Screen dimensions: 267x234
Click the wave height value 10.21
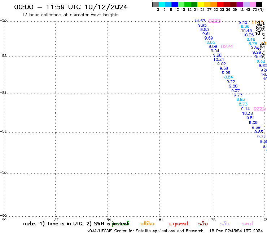(218, 59)
